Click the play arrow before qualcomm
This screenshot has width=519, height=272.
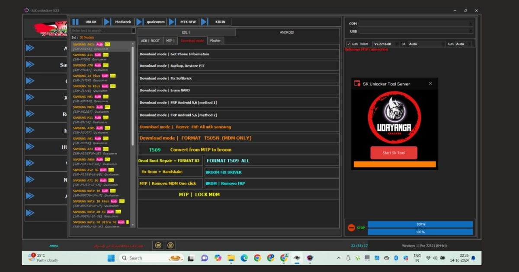pyautogui.click(x=139, y=22)
